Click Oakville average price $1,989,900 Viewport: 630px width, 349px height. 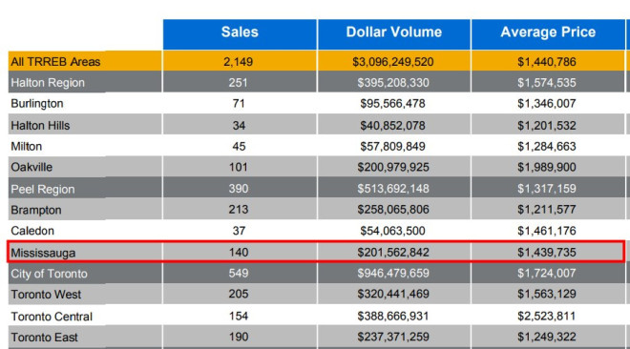[x=547, y=167]
